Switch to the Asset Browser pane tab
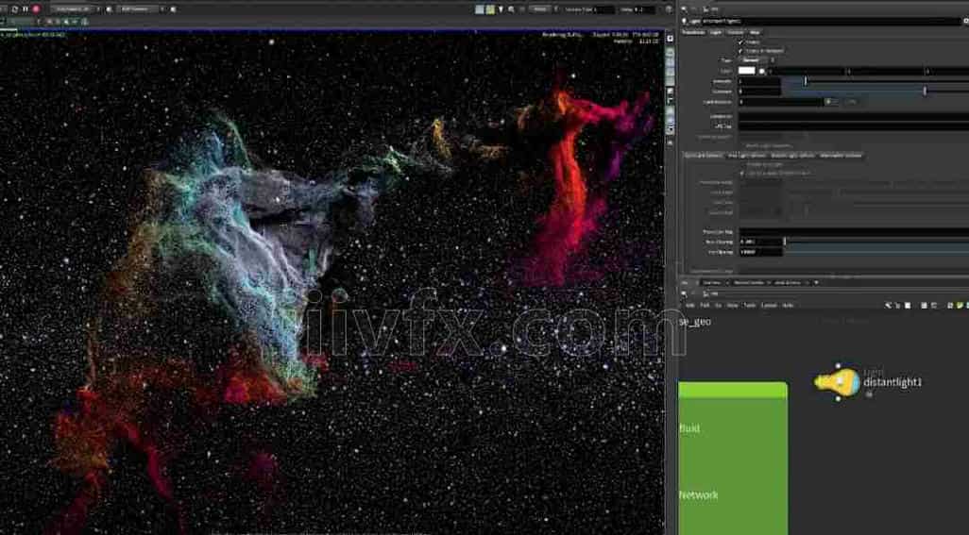This screenshot has height=535, width=969. click(788, 283)
